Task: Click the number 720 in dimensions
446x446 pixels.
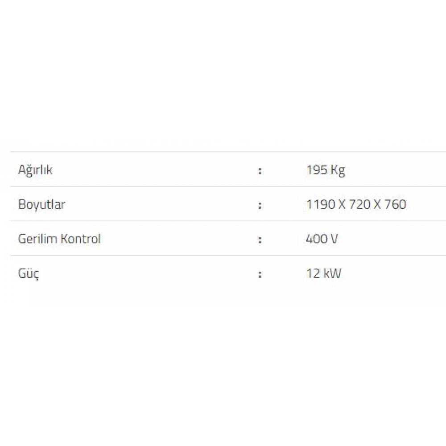Action: (359, 204)
